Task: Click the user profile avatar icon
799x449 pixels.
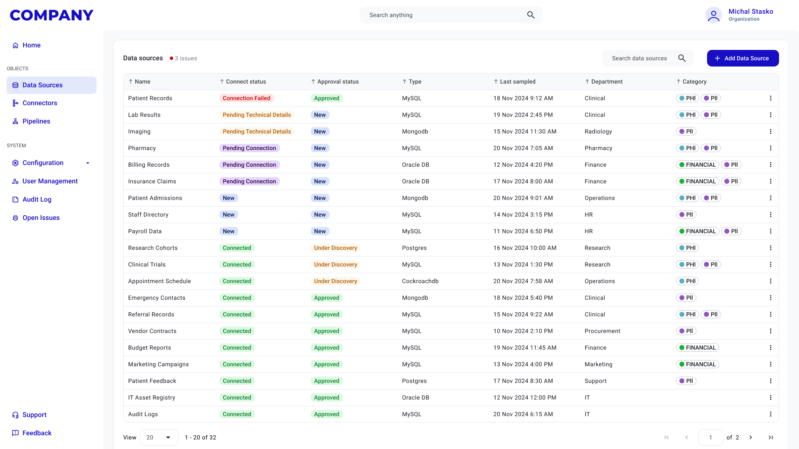Action: click(713, 15)
